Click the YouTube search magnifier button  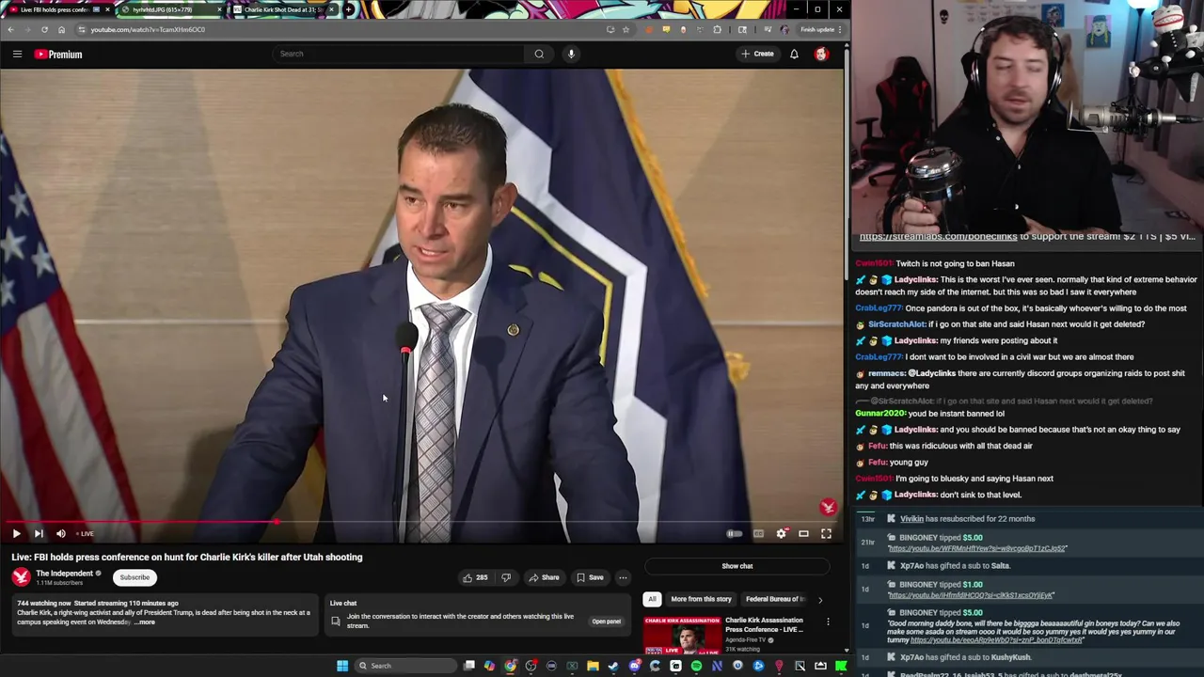coord(539,54)
